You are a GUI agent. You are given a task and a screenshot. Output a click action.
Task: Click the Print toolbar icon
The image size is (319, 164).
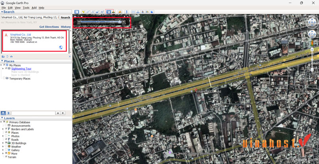coord(138,12)
